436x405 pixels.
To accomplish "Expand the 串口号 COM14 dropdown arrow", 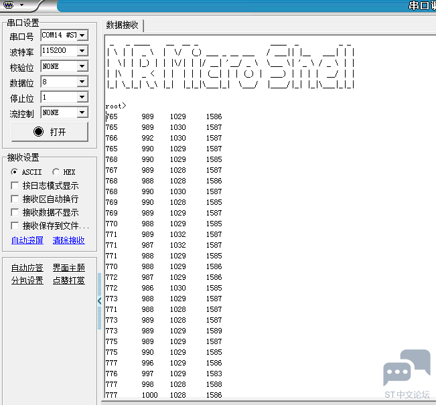I will click(82, 35).
